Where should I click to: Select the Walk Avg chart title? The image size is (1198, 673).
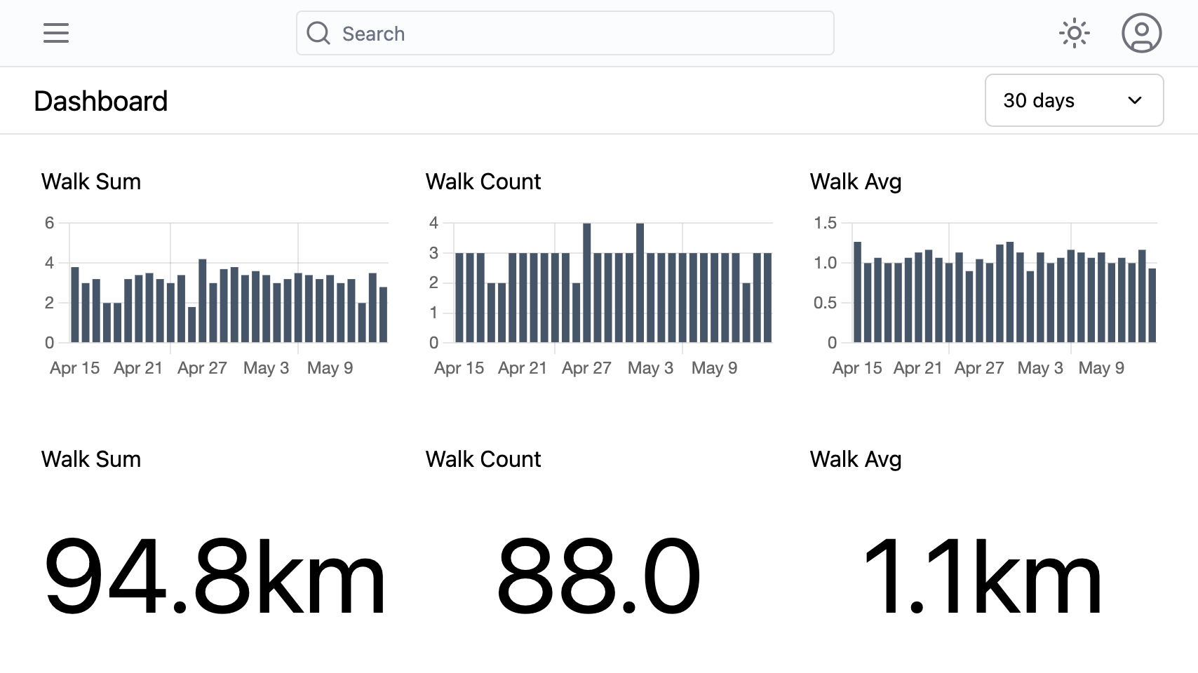pyautogui.click(x=856, y=182)
